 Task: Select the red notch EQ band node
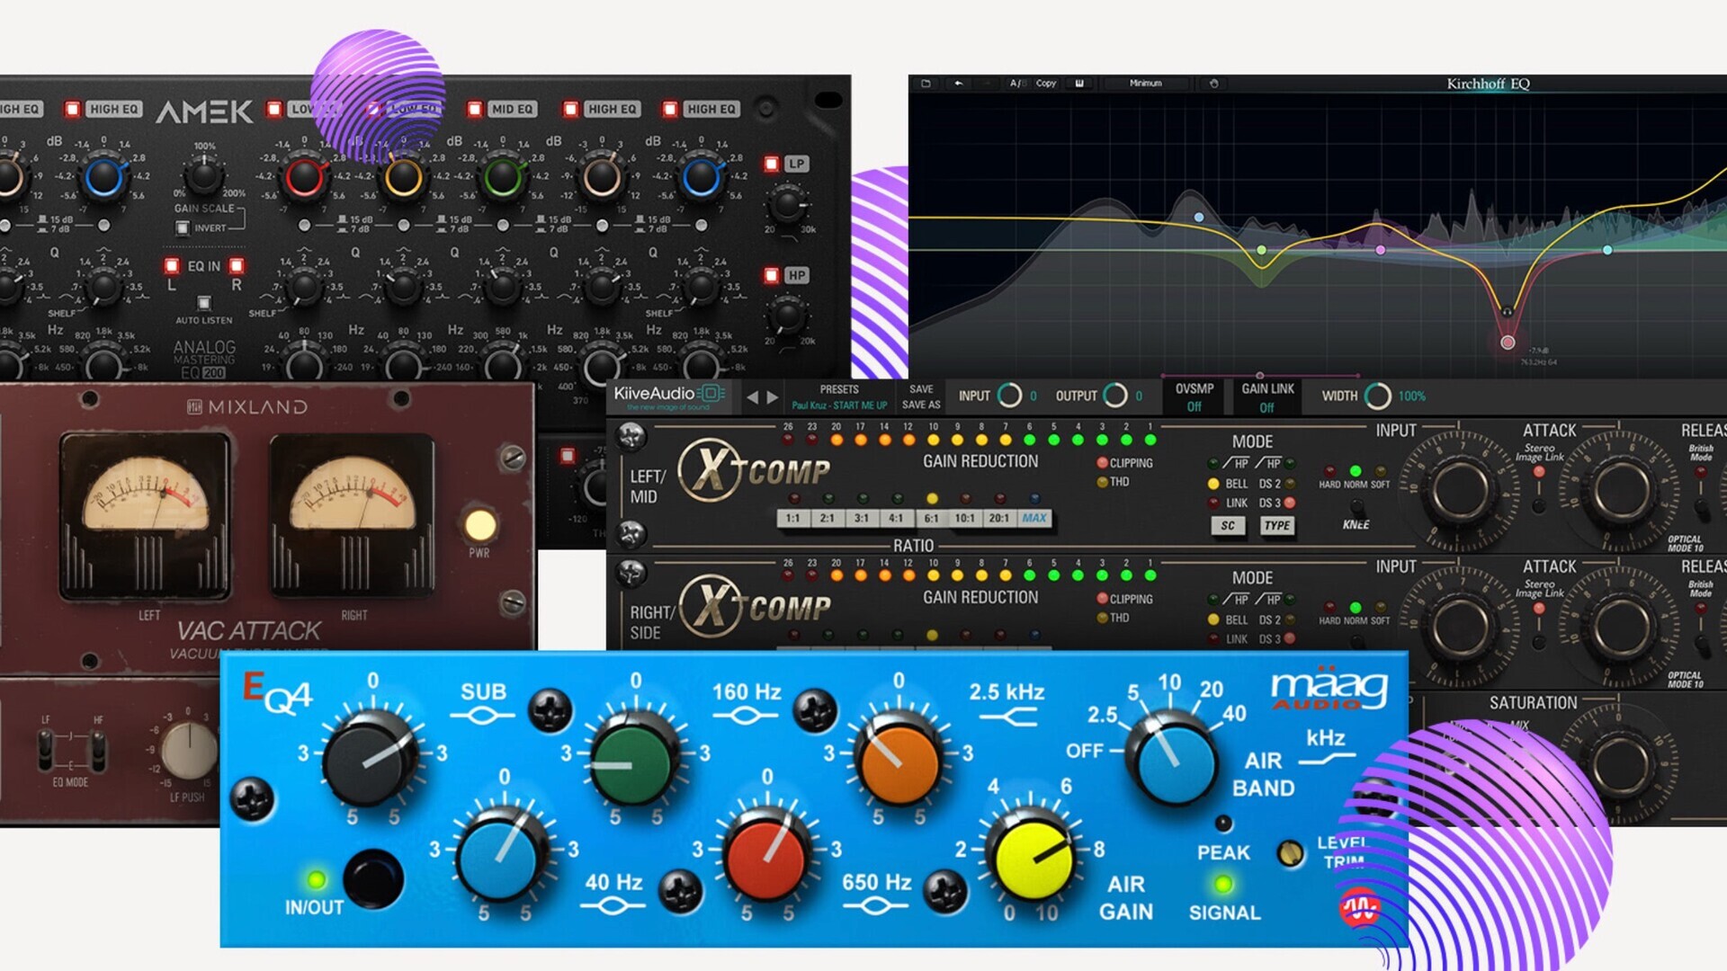(x=1508, y=343)
